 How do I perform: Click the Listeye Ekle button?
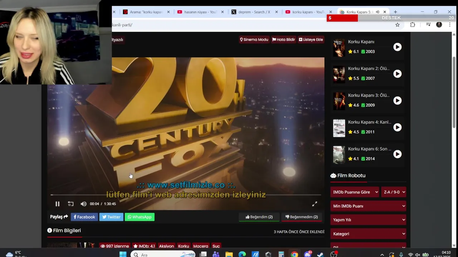[x=311, y=40]
